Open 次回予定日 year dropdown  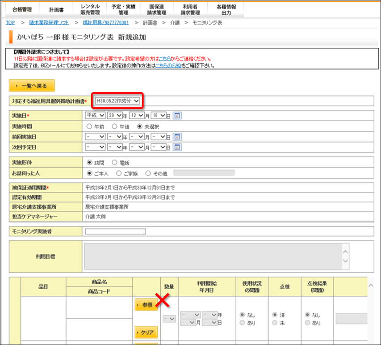coord(115,147)
